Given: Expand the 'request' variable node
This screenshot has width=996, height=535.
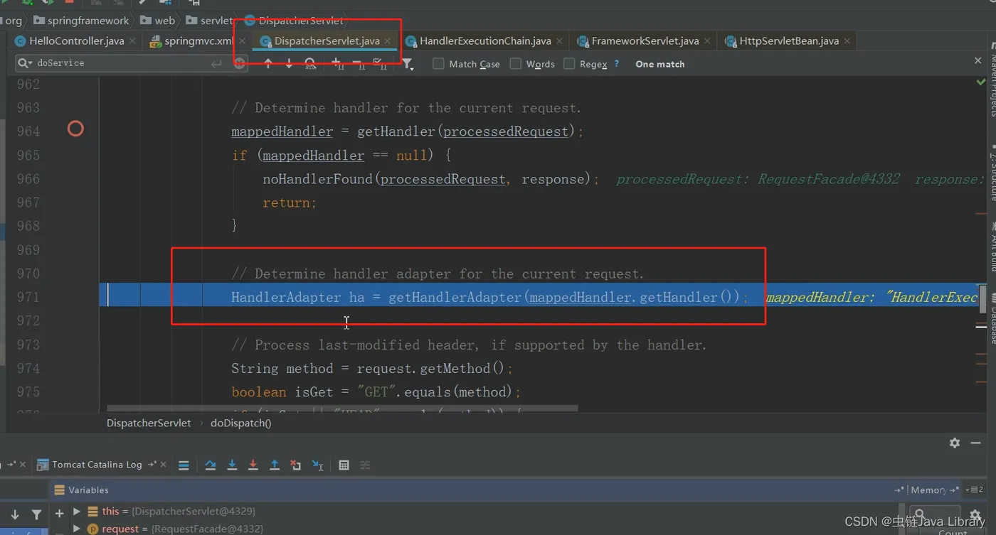Looking at the screenshot, I should [x=77, y=529].
